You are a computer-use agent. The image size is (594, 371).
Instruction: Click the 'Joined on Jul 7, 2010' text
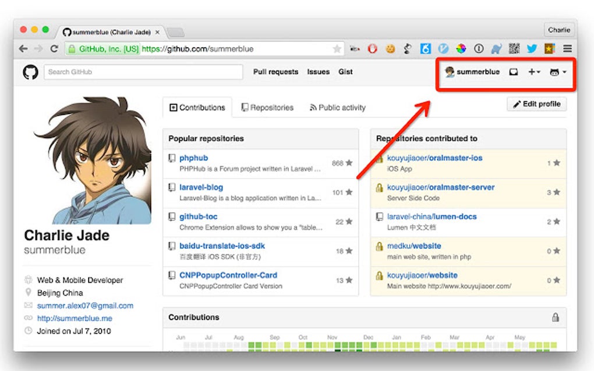[x=74, y=331]
